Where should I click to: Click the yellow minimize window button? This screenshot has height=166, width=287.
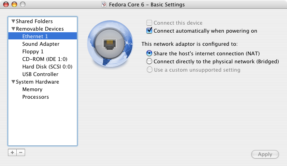[x=14, y=5]
